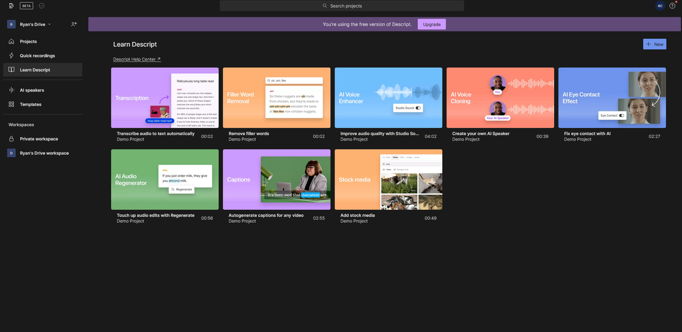The image size is (682, 332).
Task: Click the Learn Descript book icon
Action: (11, 70)
